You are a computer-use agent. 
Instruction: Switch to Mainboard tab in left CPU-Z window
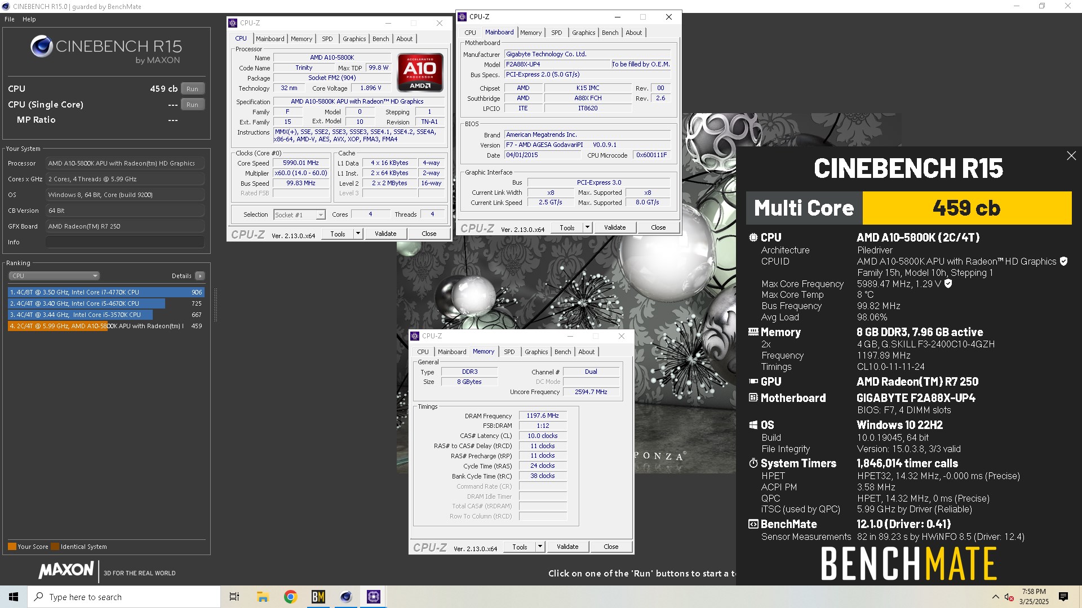pos(270,39)
